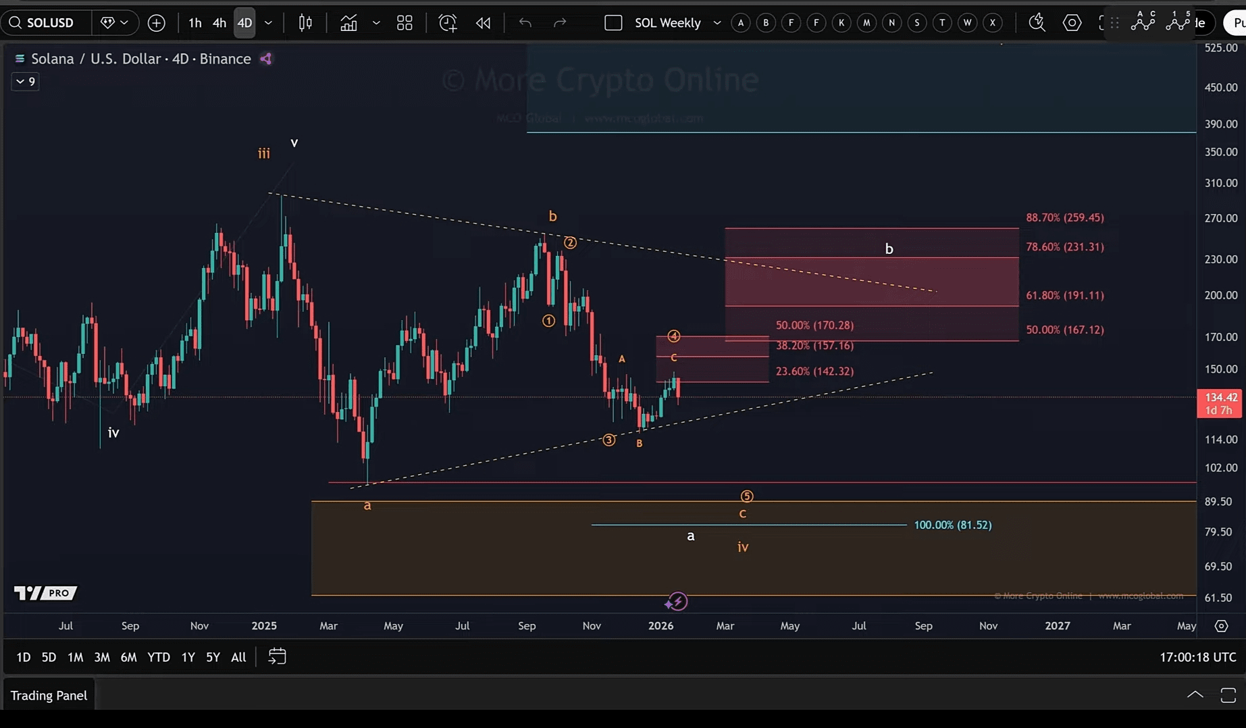Image resolution: width=1246 pixels, height=728 pixels.
Task: Select the first F quick-layout circle
Action: [x=791, y=23]
